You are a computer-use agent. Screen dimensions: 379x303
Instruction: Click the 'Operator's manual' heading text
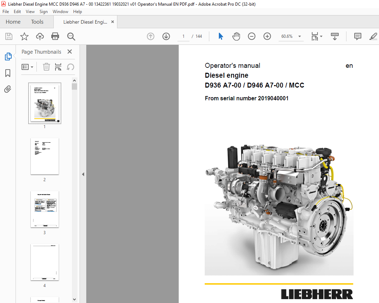(x=233, y=66)
